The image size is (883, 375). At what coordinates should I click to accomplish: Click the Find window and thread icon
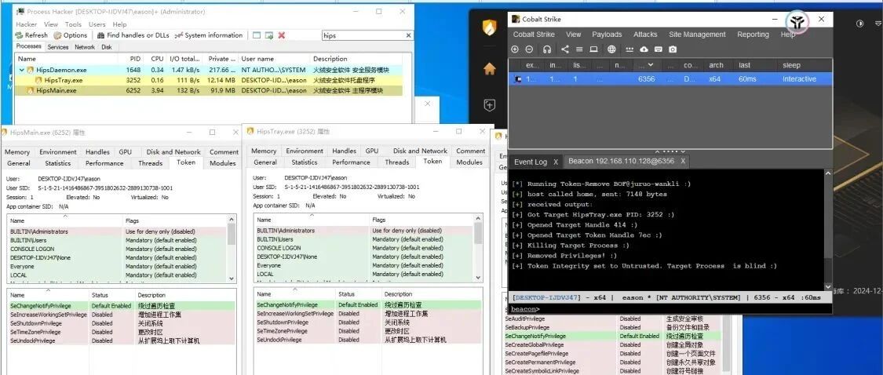tap(269, 35)
